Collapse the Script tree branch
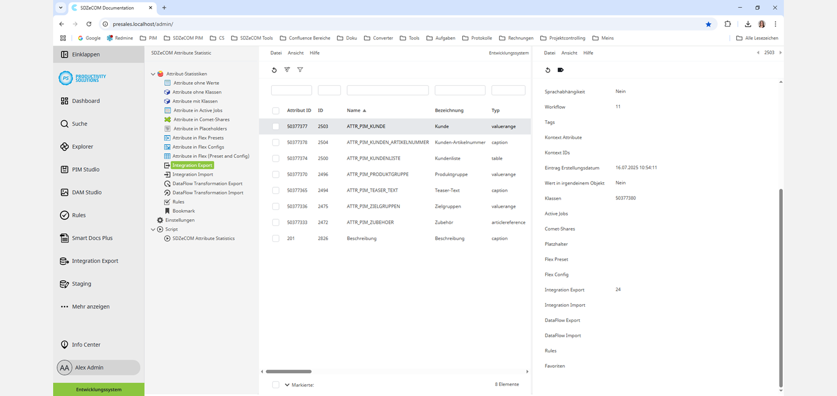The image size is (837, 396). click(153, 229)
